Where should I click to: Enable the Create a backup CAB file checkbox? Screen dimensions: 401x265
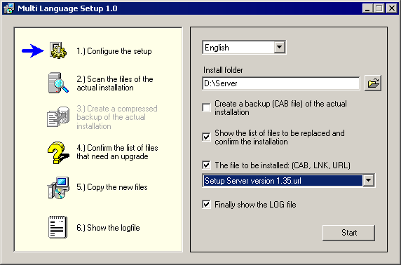(x=206, y=107)
